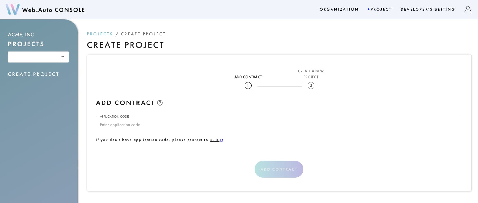
Task: Select step 2 circle in the wizard
Action: click(311, 86)
